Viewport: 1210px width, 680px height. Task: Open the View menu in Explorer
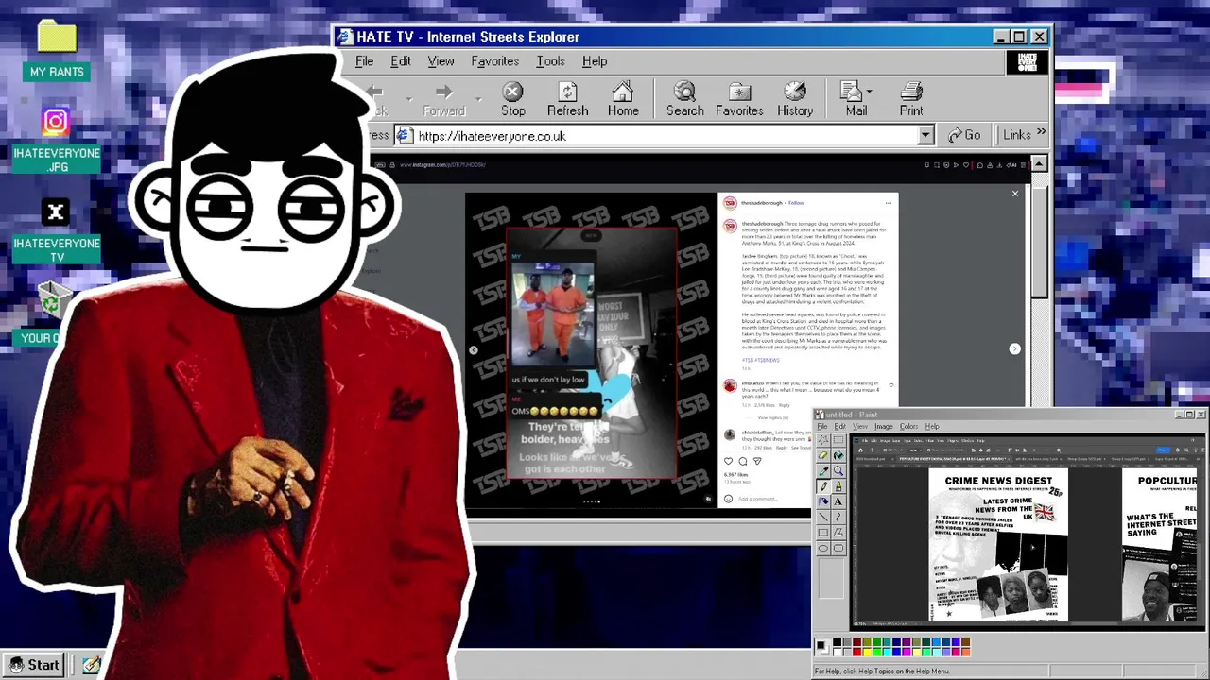[x=441, y=61]
